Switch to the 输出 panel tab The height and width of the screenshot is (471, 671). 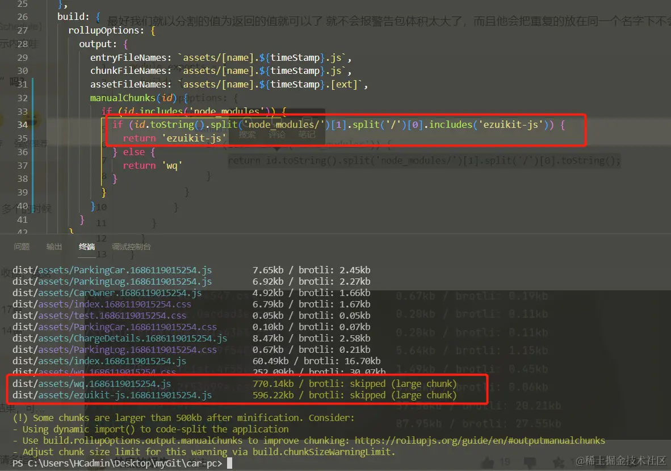click(54, 247)
